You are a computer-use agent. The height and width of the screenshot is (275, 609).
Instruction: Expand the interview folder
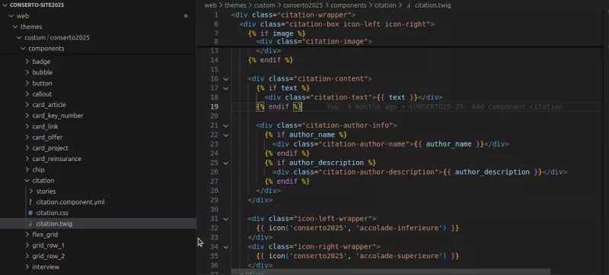[27, 267]
